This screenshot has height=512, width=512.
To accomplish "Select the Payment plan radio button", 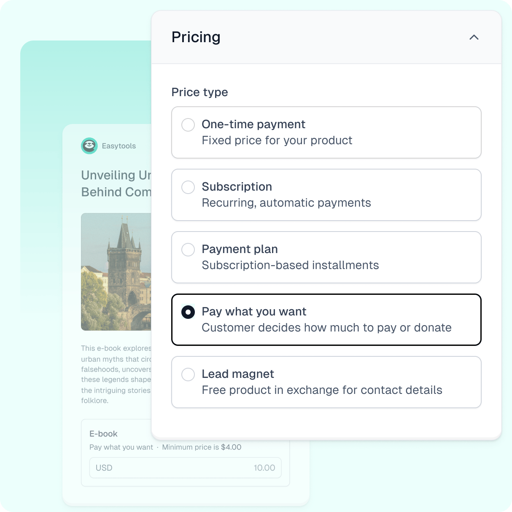I will pos(188,250).
